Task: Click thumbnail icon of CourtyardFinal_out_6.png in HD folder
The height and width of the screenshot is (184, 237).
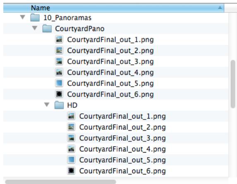Action: 71,171
